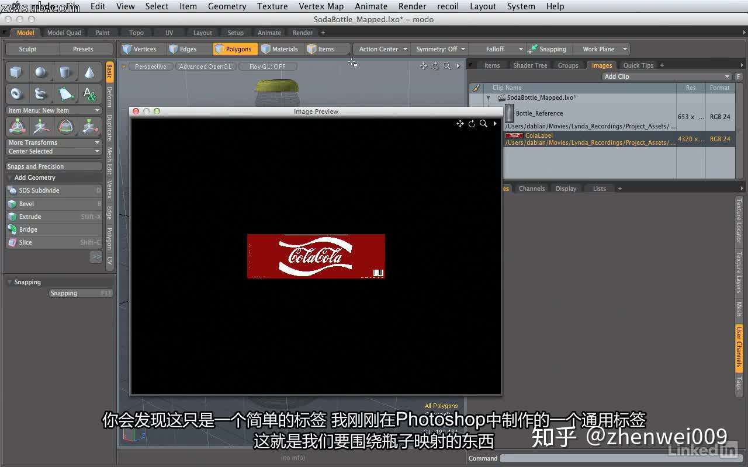Screen dimensions: 748x467
Task: Click the Snaps and Precision button
Action: 54,166
